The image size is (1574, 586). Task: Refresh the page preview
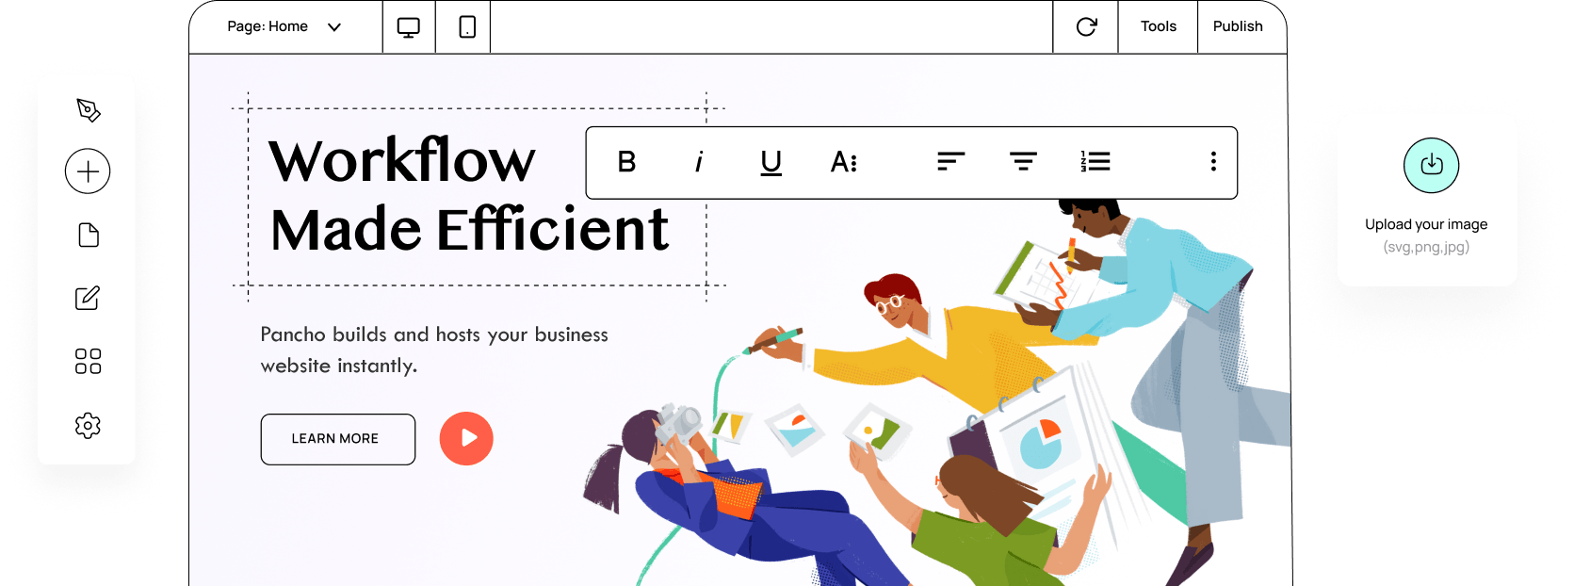pos(1086,27)
